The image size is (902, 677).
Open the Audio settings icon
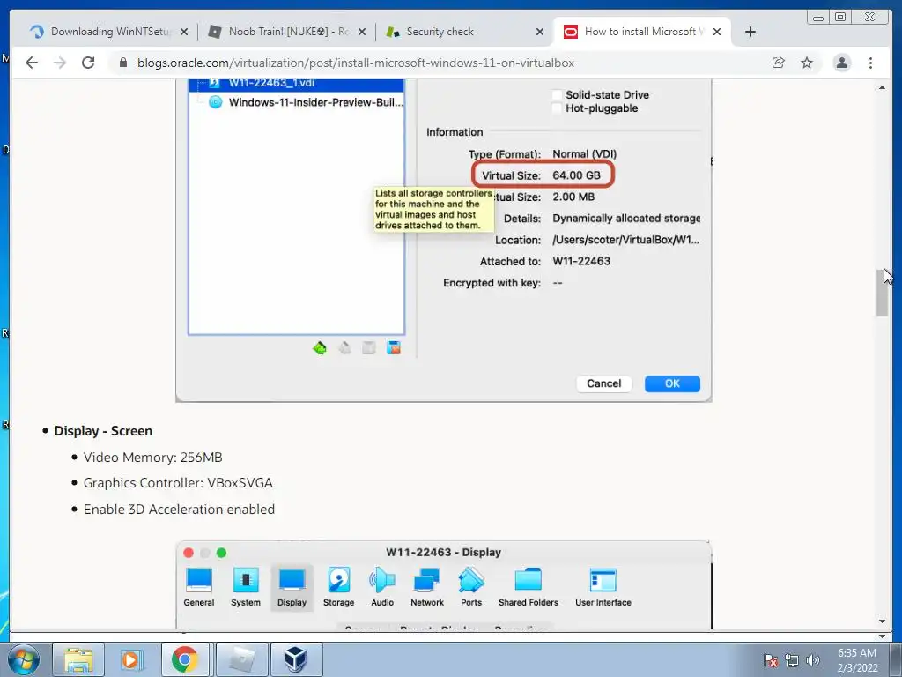(x=382, y=587)
